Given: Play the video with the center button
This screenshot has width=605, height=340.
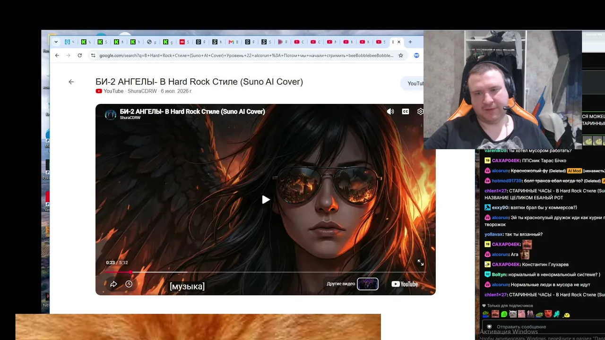Looking at the screenshot, I should tap(266, 200).
